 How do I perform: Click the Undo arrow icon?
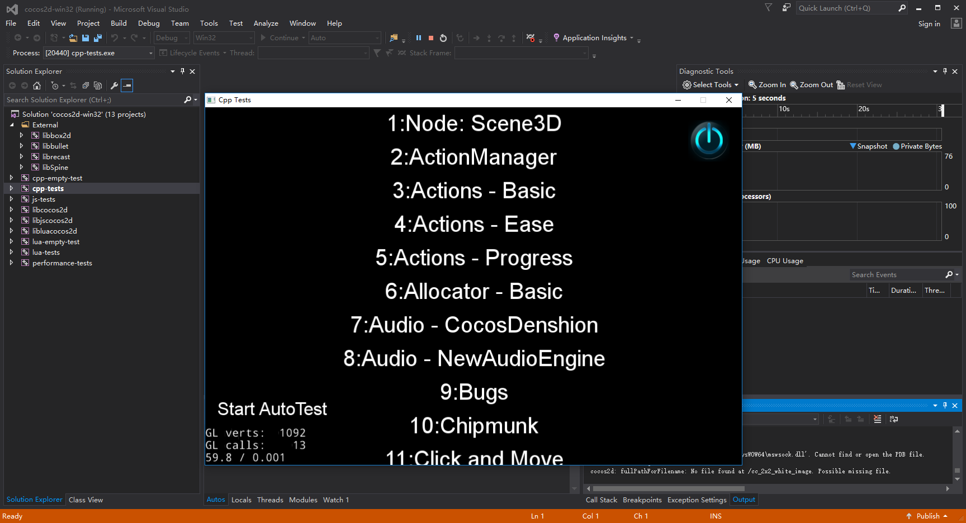coord(115,38)
